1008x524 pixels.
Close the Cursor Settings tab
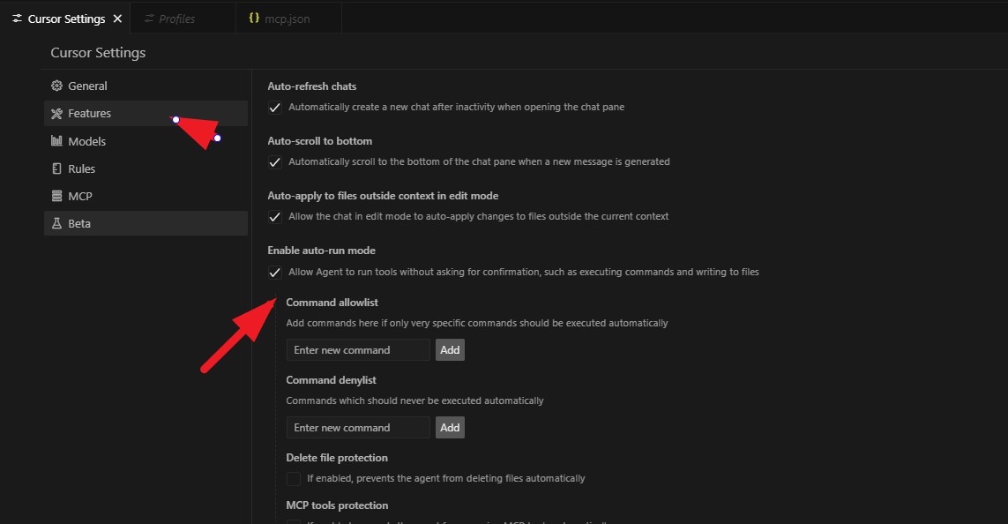click(117, 19)
